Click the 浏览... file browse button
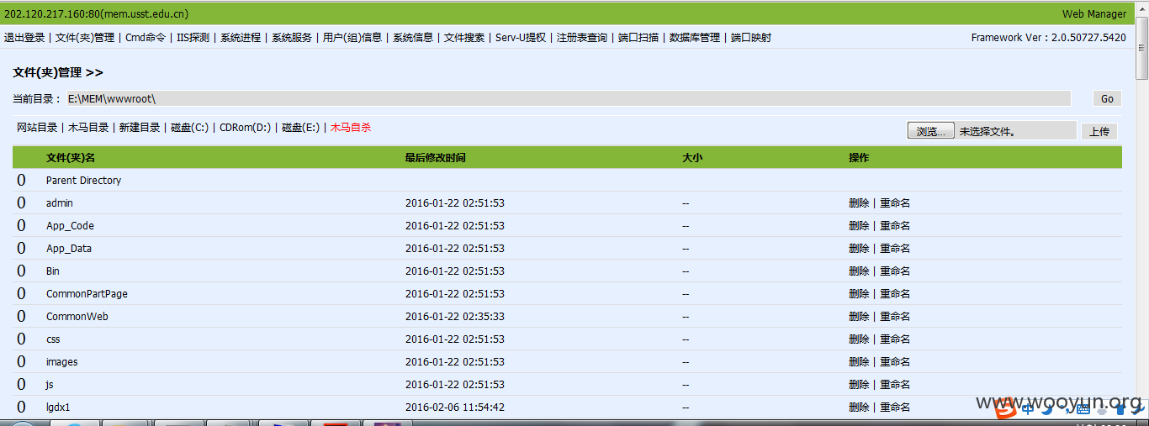The width and height of the screenshot is (1149, 426). point(931,131)
